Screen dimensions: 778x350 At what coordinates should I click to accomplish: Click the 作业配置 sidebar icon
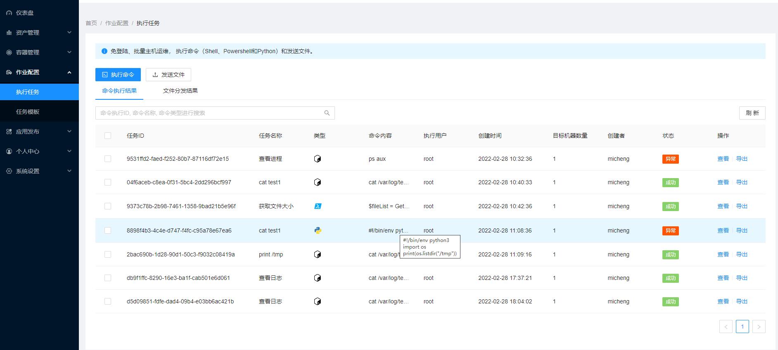pos(9,72)
